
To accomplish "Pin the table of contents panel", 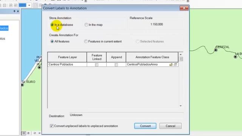I will (14, 11).
